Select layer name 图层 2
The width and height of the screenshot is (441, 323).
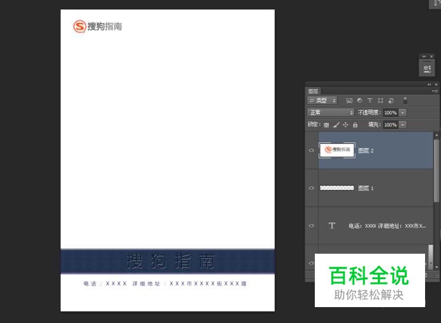(366, 151)
